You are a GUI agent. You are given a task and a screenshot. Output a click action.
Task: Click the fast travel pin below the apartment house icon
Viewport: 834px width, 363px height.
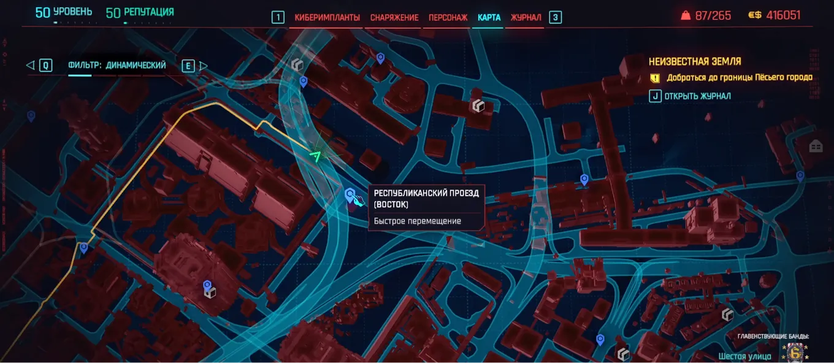800,176
